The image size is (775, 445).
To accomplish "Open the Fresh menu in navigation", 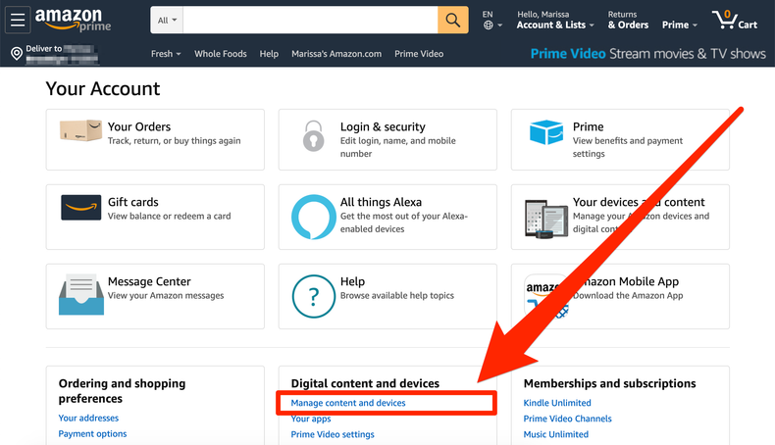I will pos(166,54).
